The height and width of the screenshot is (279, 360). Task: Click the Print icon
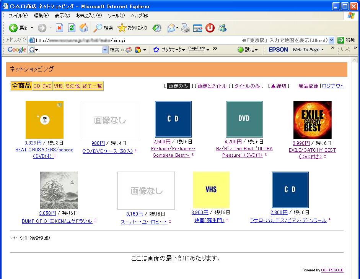(x=186, y=28)
